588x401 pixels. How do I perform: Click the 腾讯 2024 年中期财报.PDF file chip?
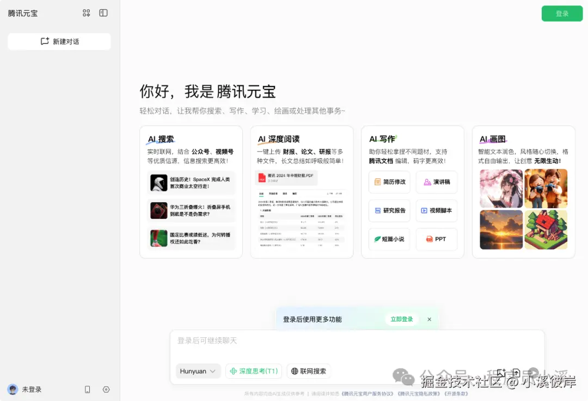pyautogui.click(x=286, y=178)
